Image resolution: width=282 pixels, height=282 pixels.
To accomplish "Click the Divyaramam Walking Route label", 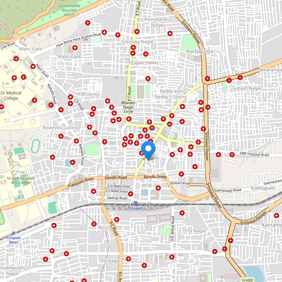I will pyautogui.click(x=69, y=9).
